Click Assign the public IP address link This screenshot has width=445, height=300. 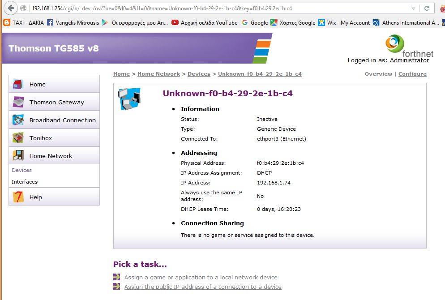pyautogui.click(x=203, y=287)
